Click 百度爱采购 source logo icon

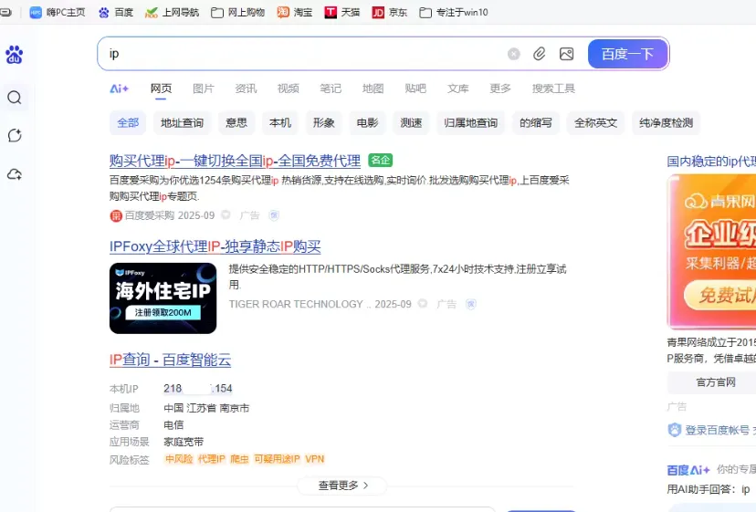tap(116, 215)
